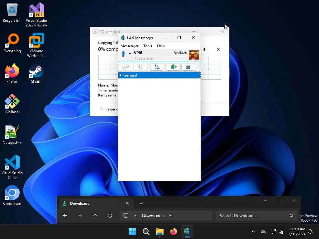Select the Visual Studio Code desktop shortcut
Screen dimensions: 319x239
click(x=12, y=167)
